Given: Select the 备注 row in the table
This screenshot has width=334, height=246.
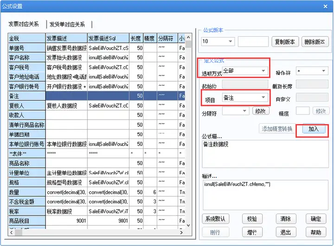Looking at the screenshot, I should [96, 96].
